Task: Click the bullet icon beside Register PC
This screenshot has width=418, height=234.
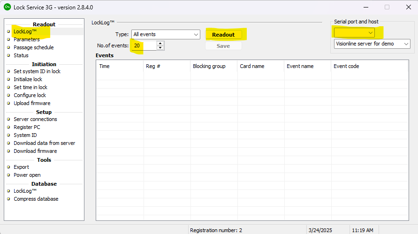Action: click(8, 127)
